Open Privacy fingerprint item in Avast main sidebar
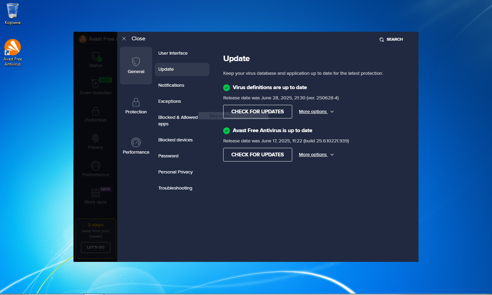The width and height of the screenshot is (492, 295). (x=96, y=141)
